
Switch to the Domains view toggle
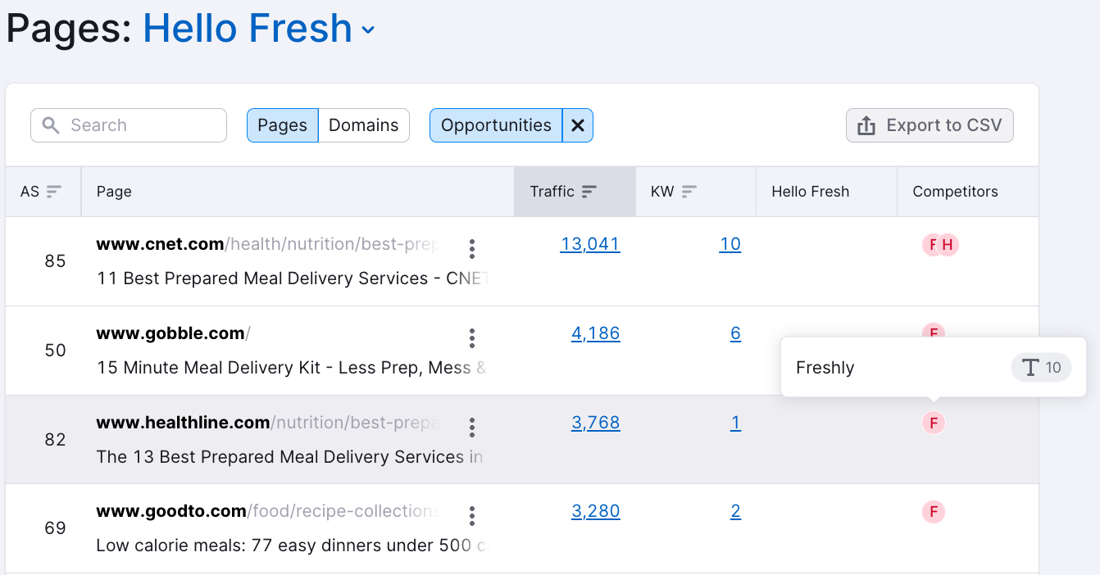(x=364, y=125)
